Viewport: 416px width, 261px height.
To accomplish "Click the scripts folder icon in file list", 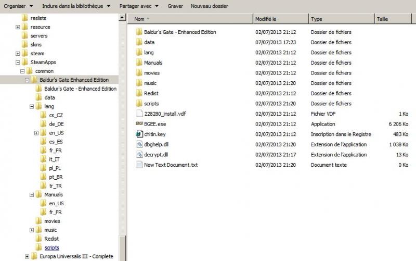I will click(139, 103).
